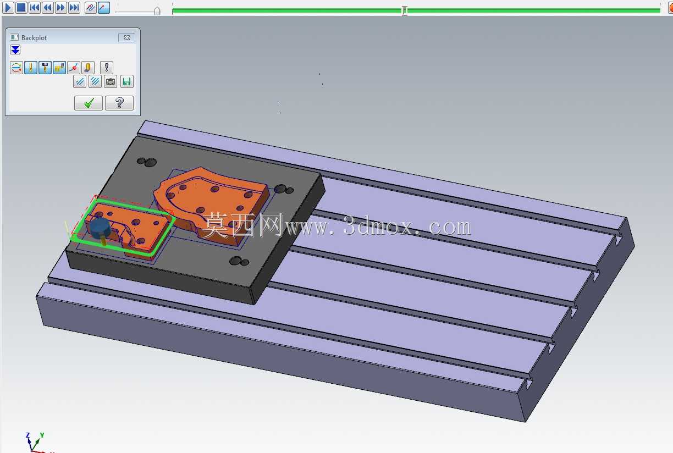Click the green backplot position bar marker

pyautogui.click(x=405, y=10)
